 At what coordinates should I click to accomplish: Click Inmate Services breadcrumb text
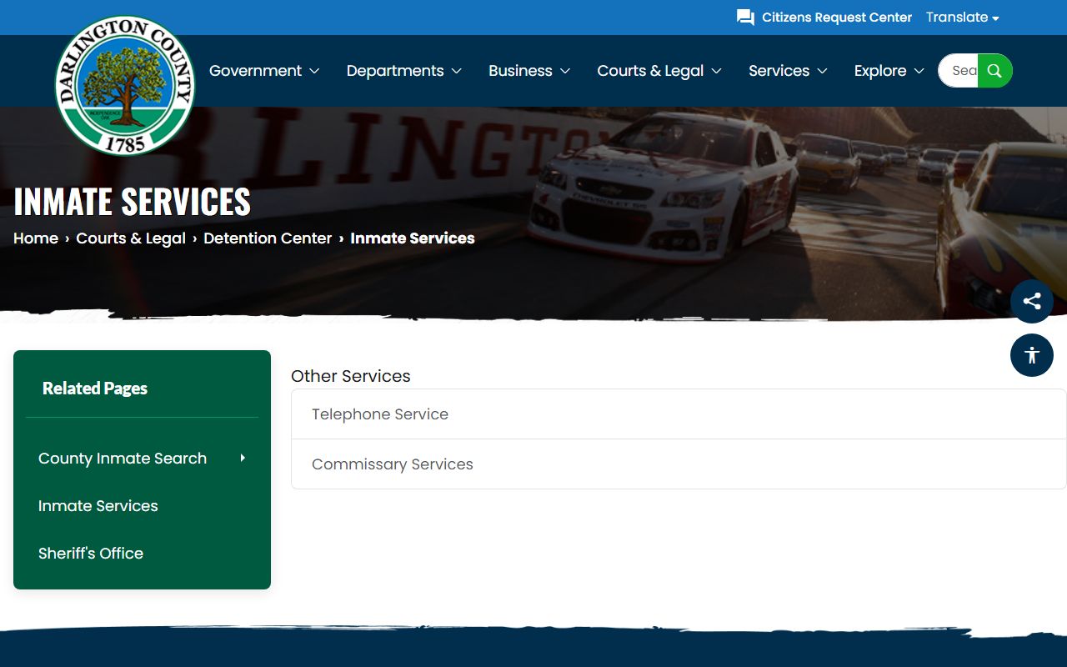click(413, 238)
